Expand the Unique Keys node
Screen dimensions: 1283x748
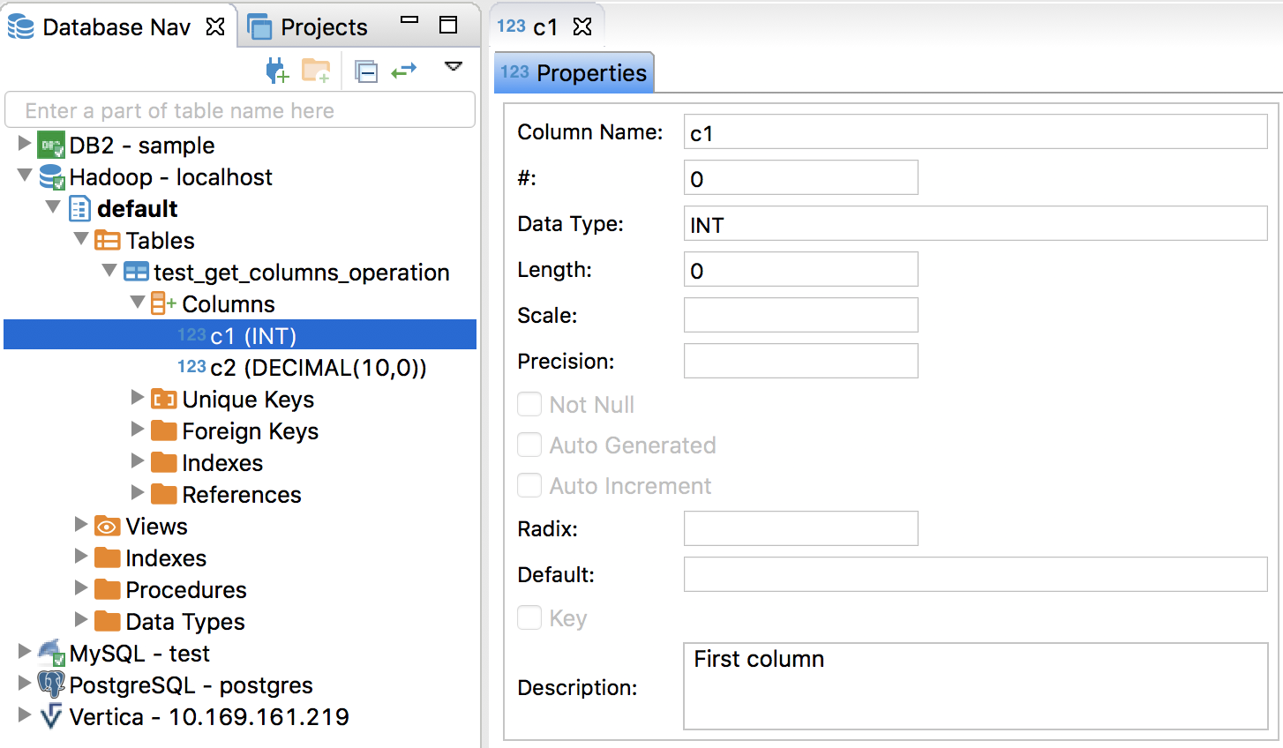(138, 398)
